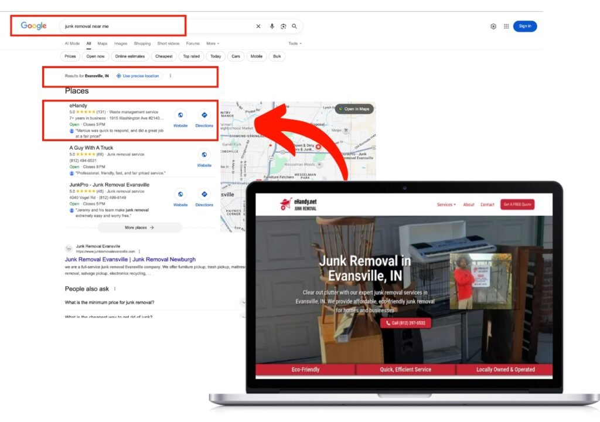Screen dimensions: 600x422
Task: Toggle the Top rated filter chip
Action: (x=192, y=56)
